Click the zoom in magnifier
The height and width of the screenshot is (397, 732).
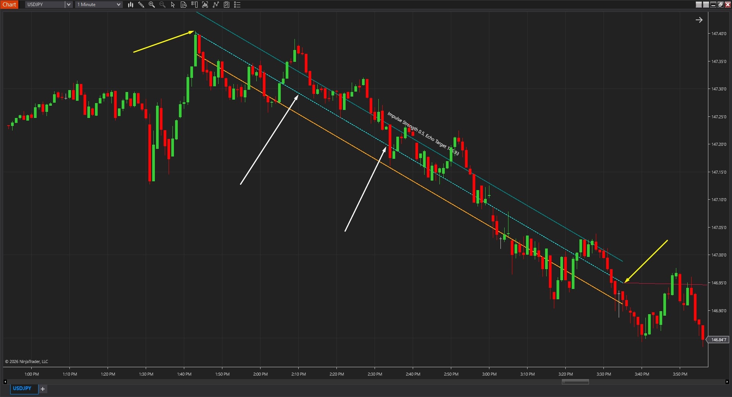click(152, 5)
